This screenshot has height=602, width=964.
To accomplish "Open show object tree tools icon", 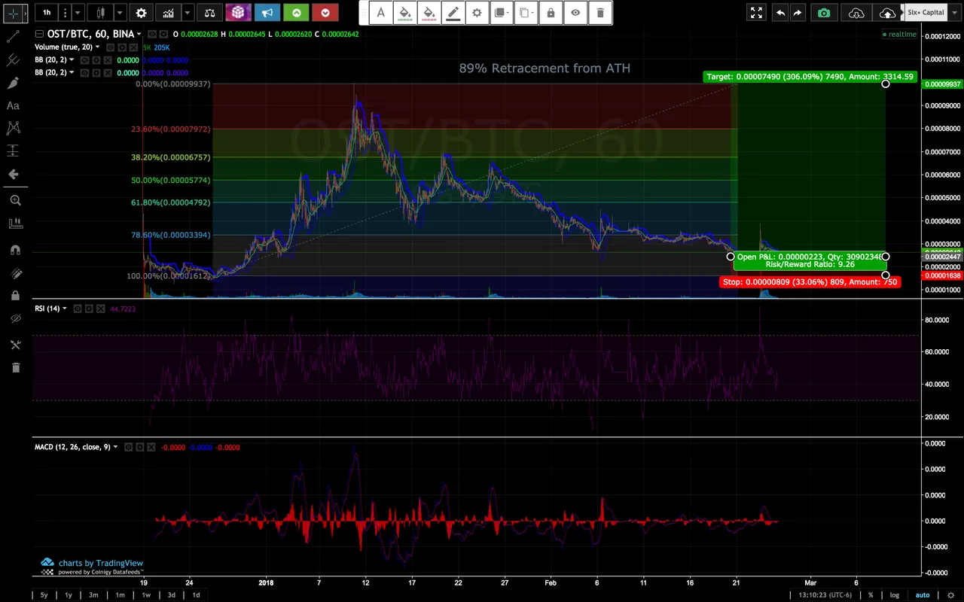I will [15, 345].
